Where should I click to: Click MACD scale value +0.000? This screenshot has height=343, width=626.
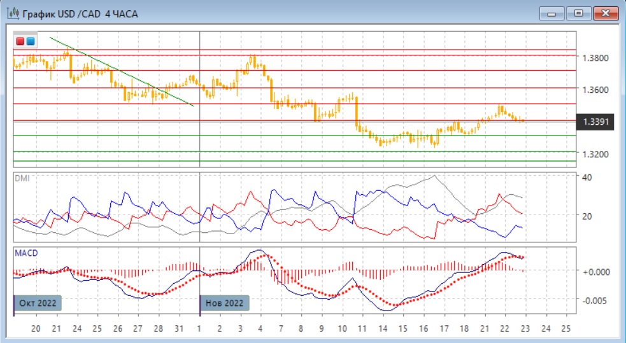point(596,272)
